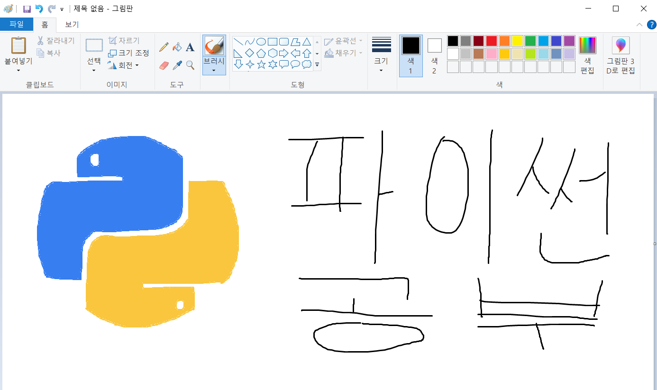Viewport: 657px width, 390px height.
Task: Click 그림판 3D로 편집 button
Action: click(x=621, y=55)
